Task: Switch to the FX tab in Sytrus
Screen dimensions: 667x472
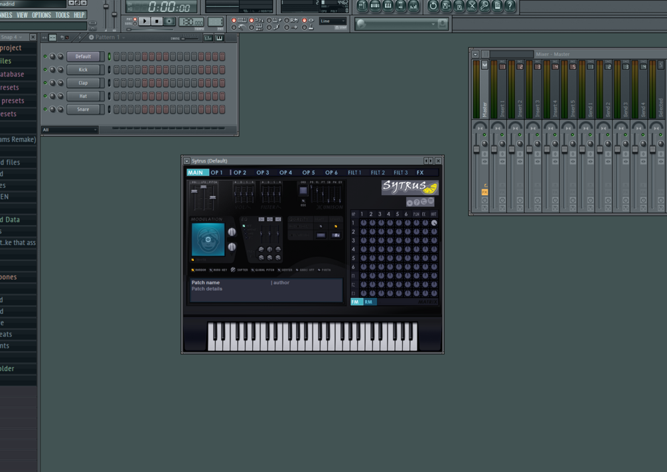Action: pyautogui.click(x=420, y=173)
